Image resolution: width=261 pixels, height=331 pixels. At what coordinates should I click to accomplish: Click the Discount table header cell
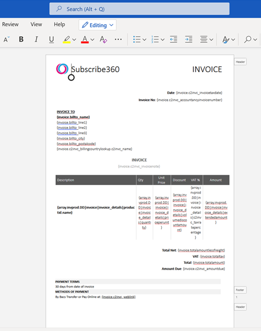tap(179, 180)
